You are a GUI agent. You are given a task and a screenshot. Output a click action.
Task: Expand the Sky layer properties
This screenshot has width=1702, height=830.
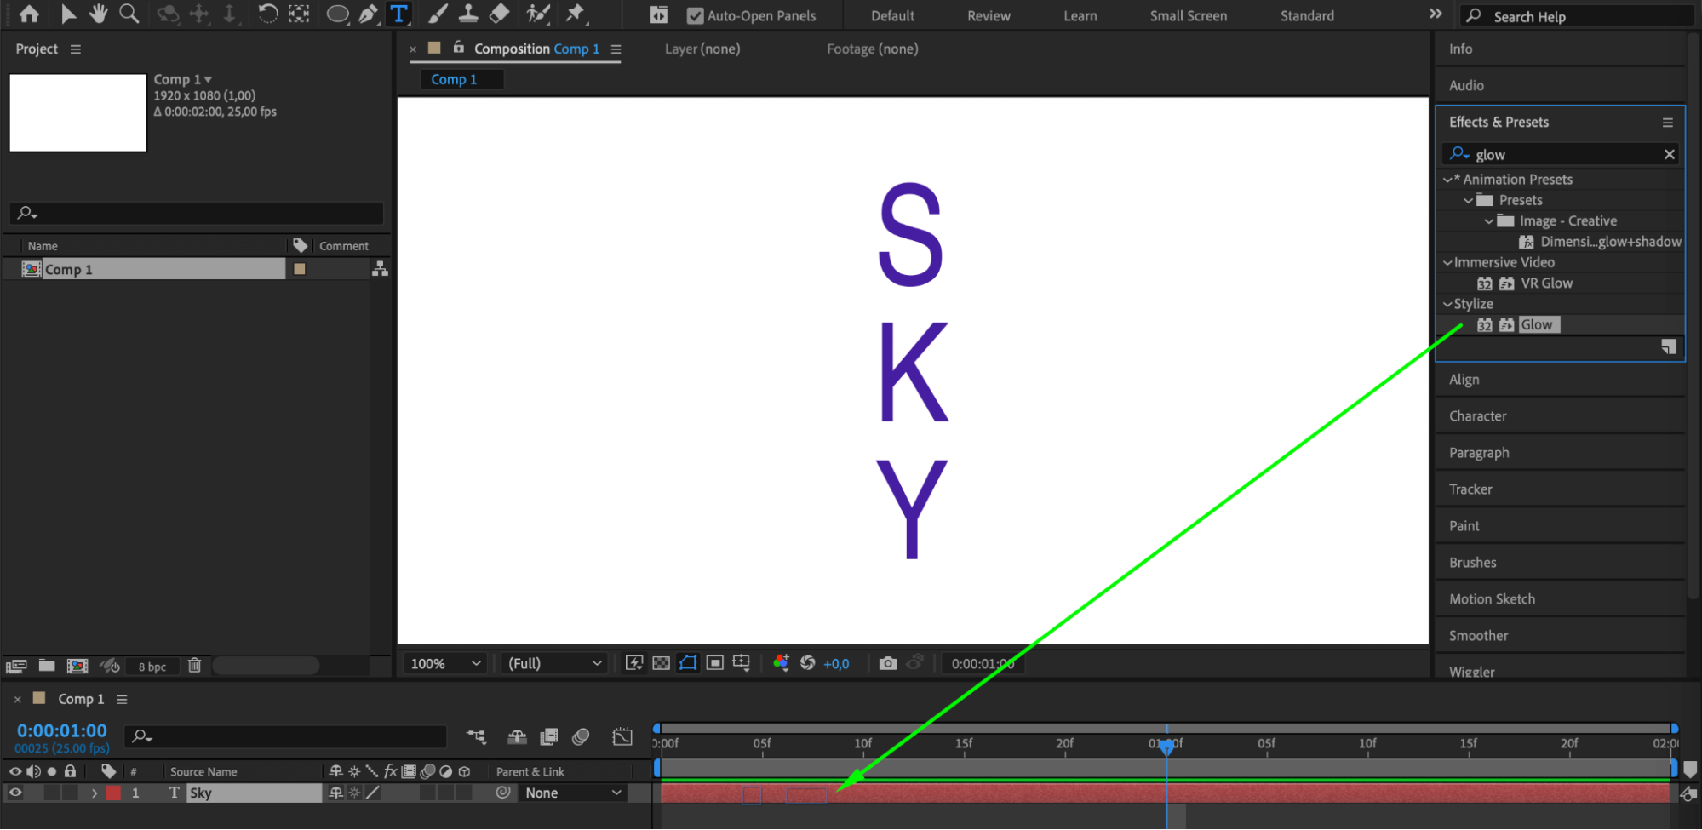coord(95,793)
